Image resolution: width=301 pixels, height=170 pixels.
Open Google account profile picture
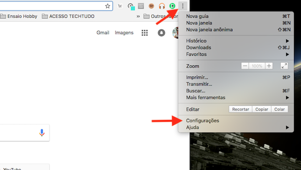tap(175, 33)
